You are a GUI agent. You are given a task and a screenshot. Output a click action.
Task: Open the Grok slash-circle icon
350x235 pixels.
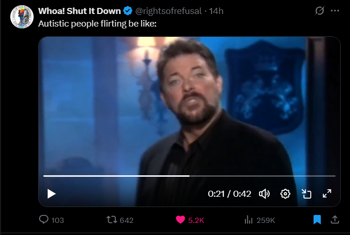(319, 10)
